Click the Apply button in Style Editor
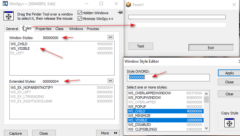This screenshot has width=240, height=136. [x=229, y=73]
